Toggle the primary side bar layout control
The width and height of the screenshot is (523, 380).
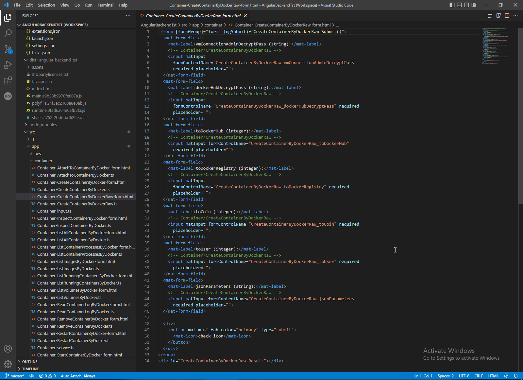click(x=452, y=5)
